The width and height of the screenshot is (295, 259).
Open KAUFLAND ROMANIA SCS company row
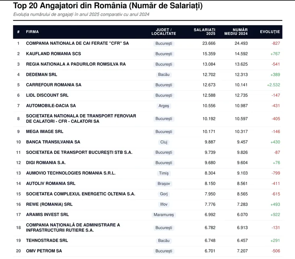coord(147,54)
